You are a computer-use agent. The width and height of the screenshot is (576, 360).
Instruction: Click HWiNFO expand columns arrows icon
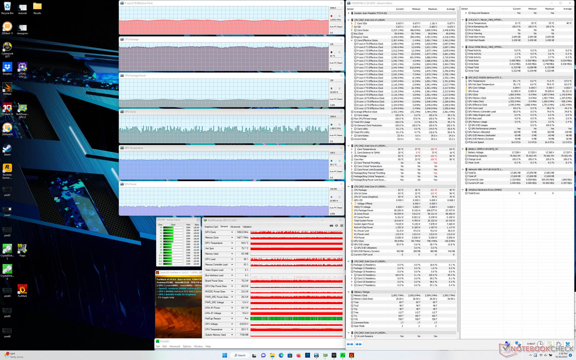point(350,344)
